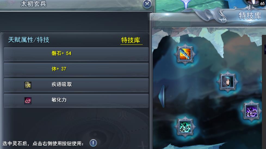266x149 pixels.
Task: Select the 疾语吸取 text label
Action: [62, 84]
